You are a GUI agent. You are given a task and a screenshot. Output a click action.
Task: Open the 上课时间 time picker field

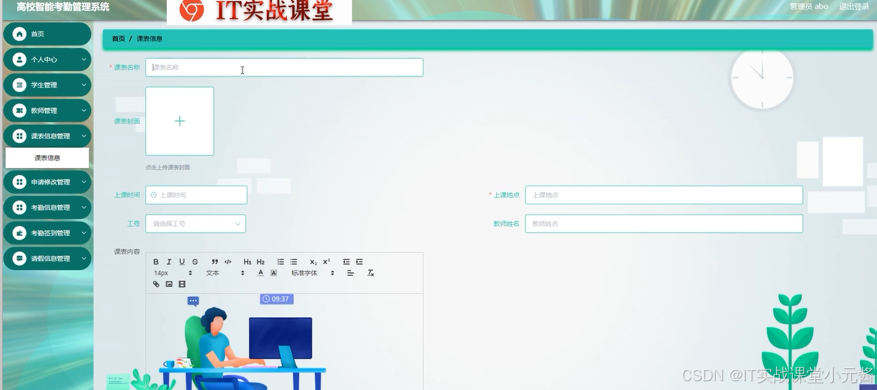[x=196, y=195]
